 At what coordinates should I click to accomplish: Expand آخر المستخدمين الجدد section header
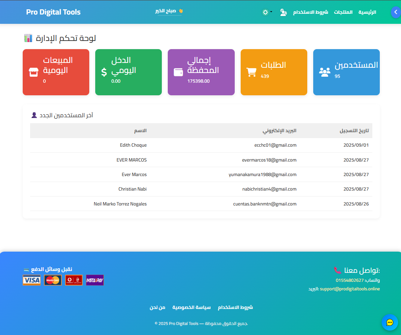click(63, 115)
